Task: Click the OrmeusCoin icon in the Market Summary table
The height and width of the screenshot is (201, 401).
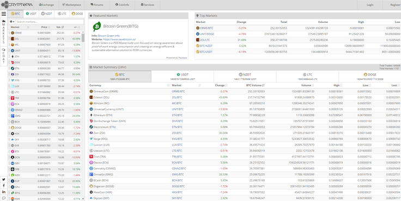Action: [91, 91]
